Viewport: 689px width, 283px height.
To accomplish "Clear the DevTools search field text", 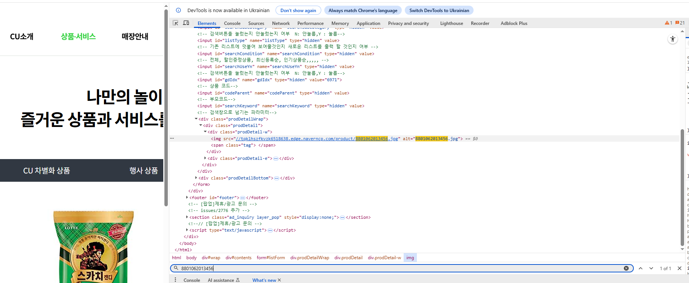I will click(x=626, y=268).
